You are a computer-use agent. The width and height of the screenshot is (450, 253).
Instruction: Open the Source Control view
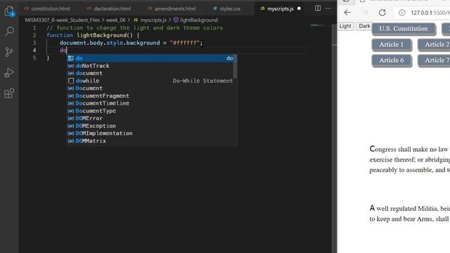pyautogui.click(x=9, y=52)
